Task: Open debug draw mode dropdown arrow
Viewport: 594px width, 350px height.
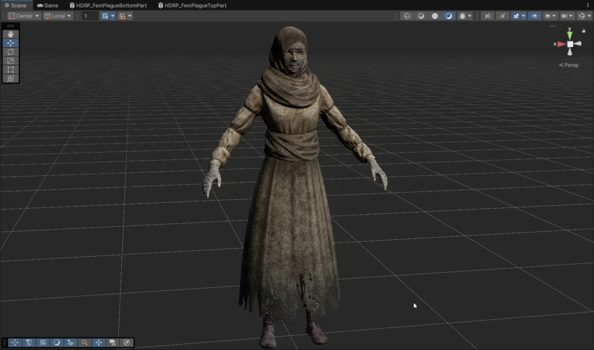Action: [470, 16]
